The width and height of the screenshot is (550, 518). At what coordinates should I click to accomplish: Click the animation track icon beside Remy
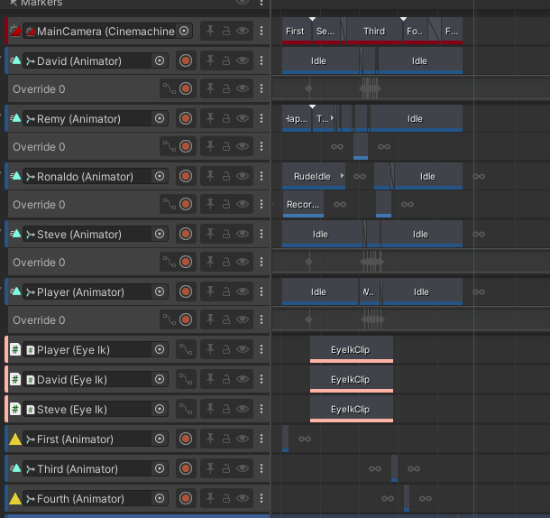(15, 118)
